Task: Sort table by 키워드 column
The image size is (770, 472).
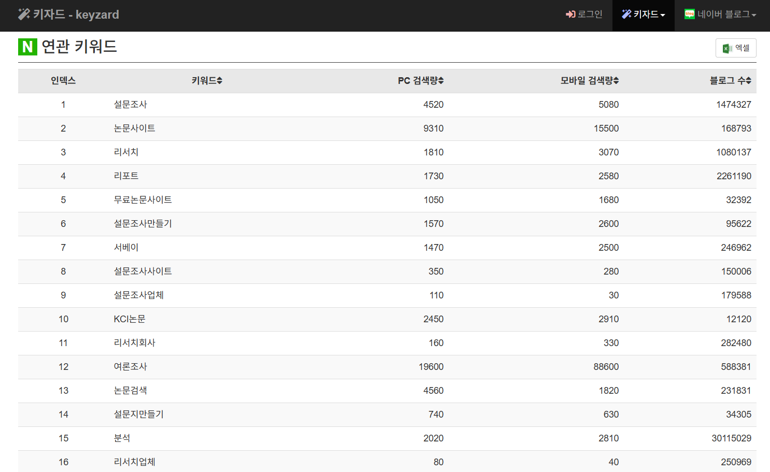Action: 207,81
